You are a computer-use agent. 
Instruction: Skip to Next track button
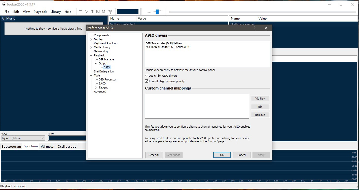click(104, 12)
